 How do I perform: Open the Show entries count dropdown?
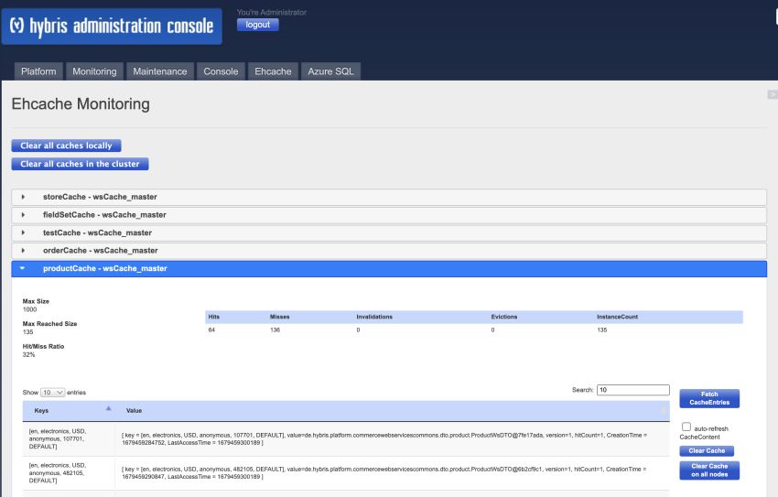pos(52,393)
